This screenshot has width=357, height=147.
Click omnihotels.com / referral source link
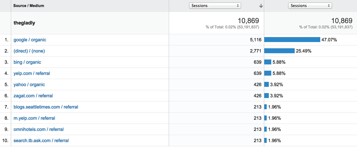[39, 129]
